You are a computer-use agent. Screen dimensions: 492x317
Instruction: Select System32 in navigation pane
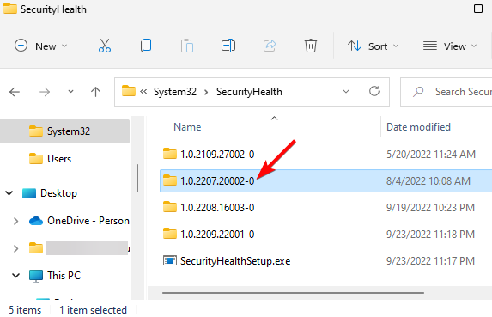(x=64, y=131)
